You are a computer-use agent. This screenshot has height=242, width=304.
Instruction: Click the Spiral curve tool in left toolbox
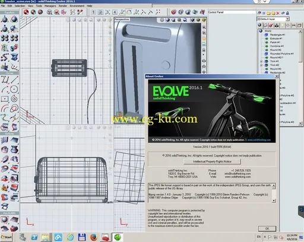coord(14,98)
